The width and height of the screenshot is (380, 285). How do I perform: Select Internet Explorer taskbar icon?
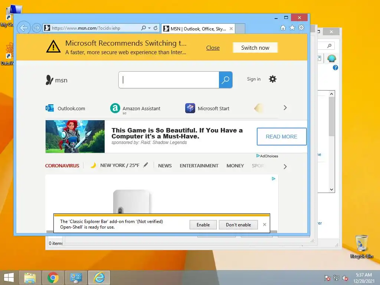(x=99, y=278)
